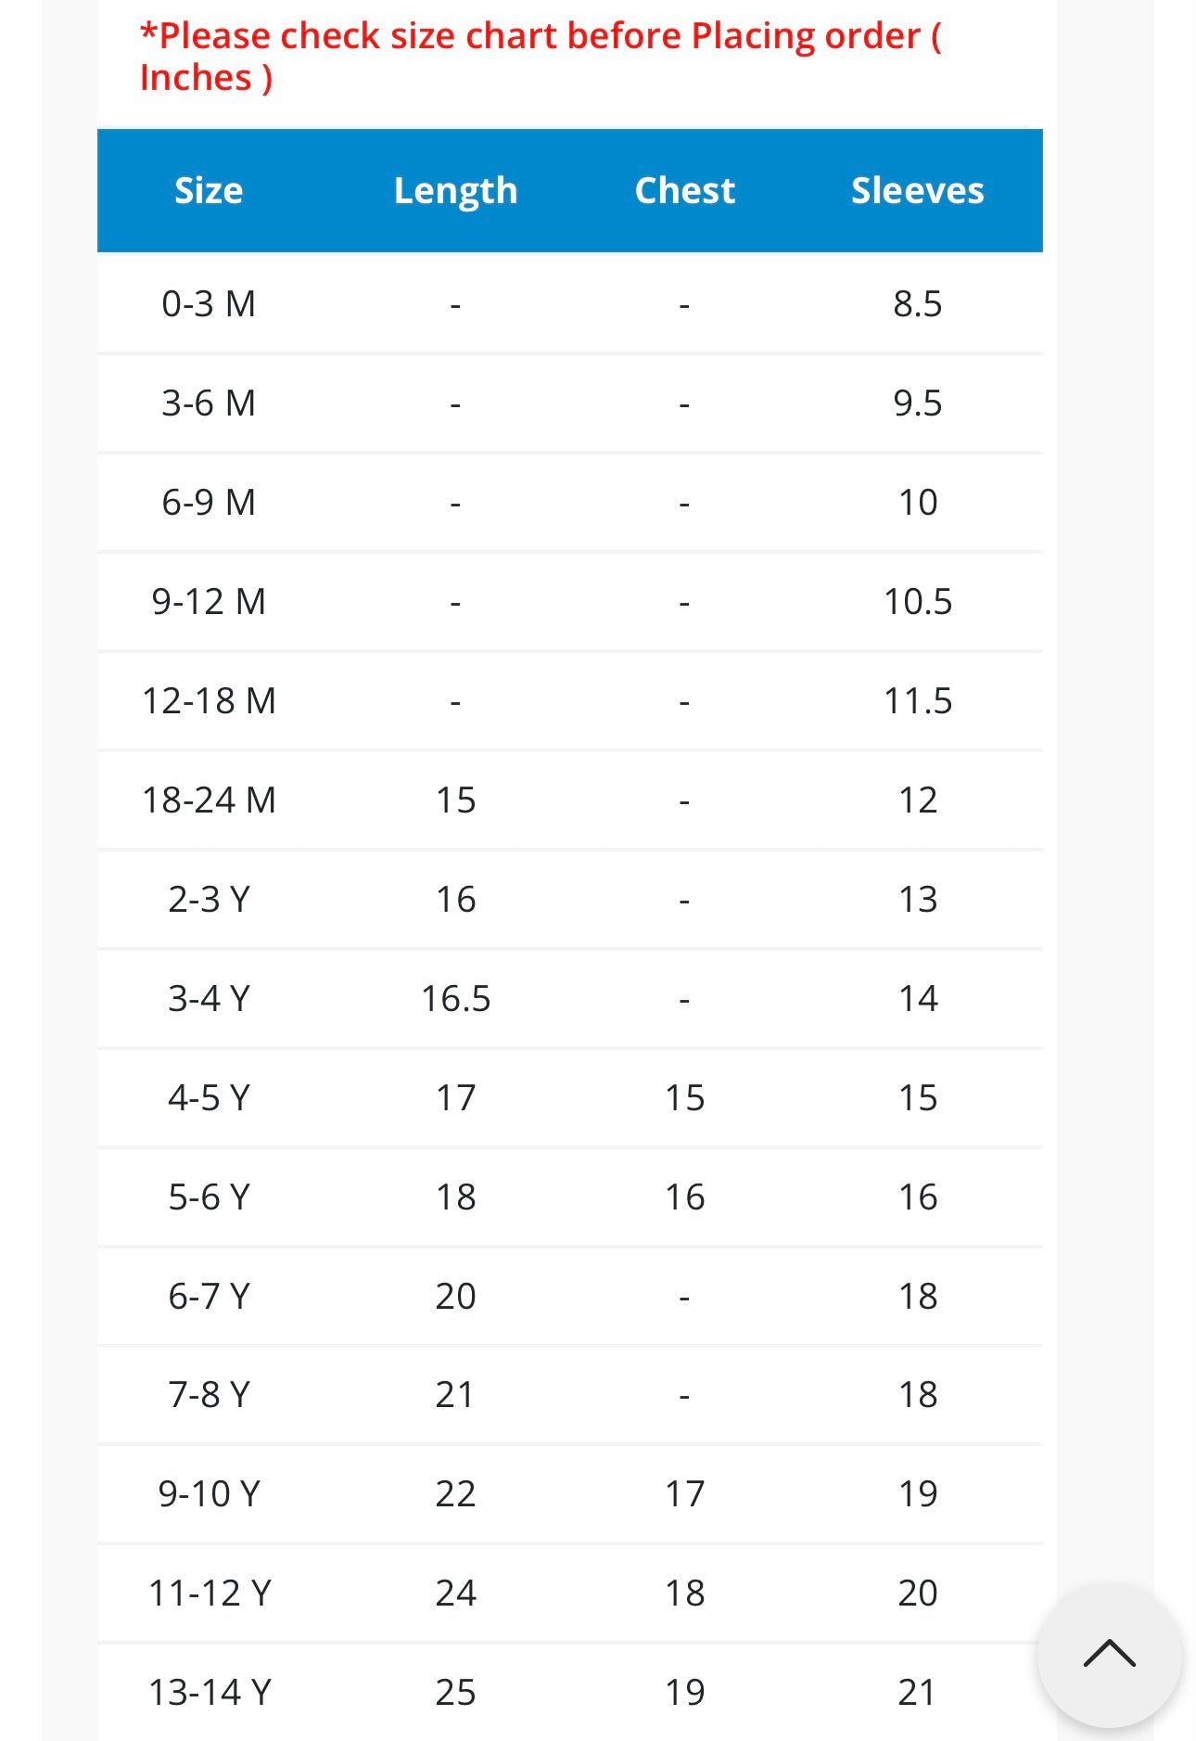Select the Chest column header

pyautogui.click(x=684, y=190)
